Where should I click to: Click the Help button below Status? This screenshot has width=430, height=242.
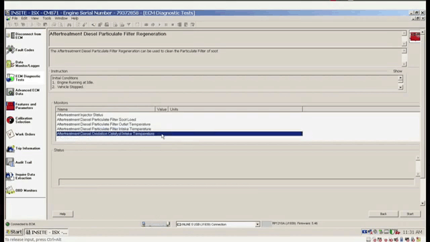tap(62, 214)
